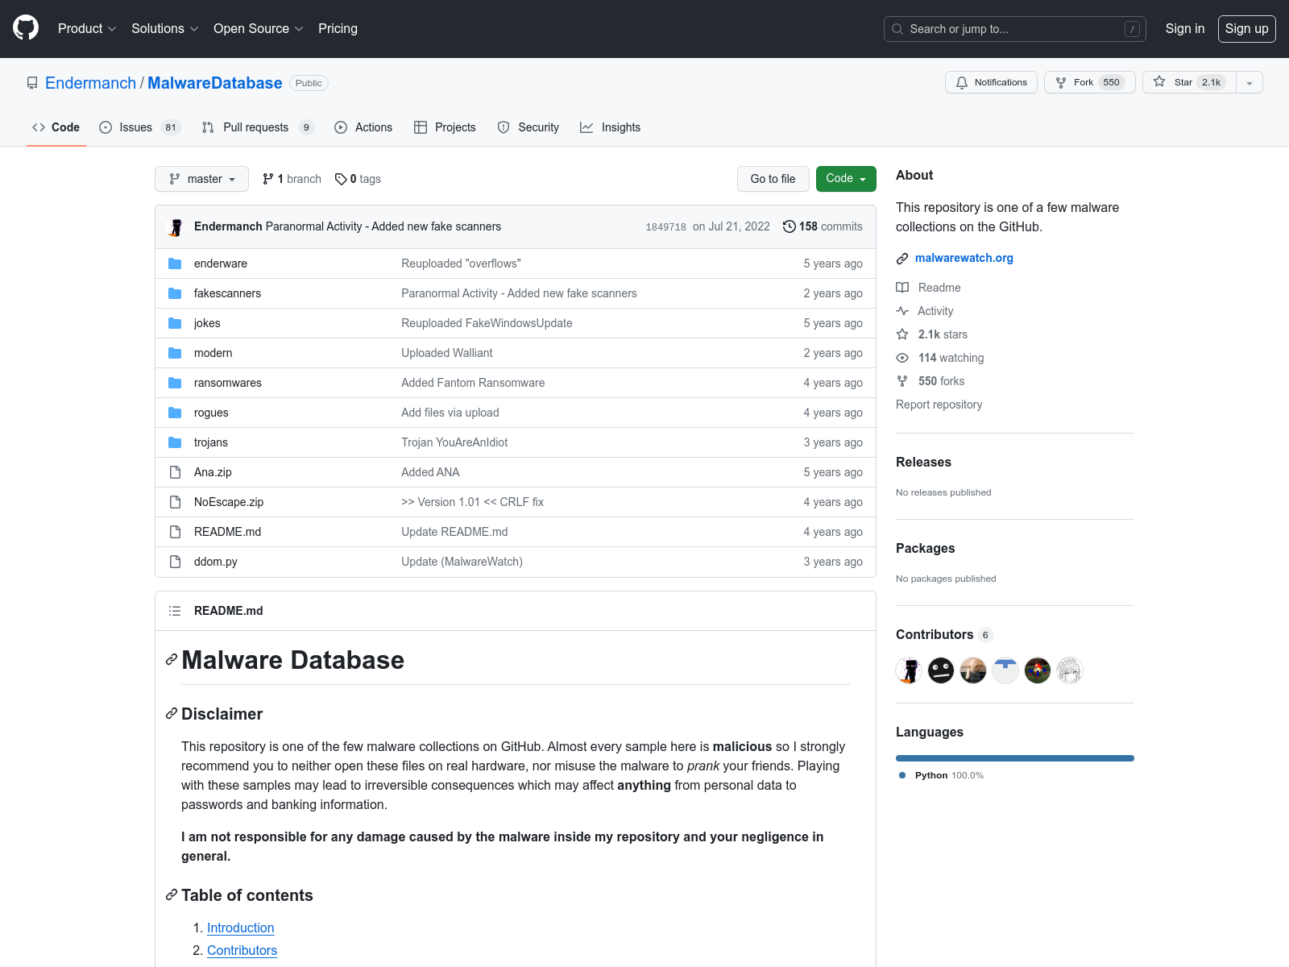The width and height of the screenshot is (1289, 967).
Task: Expand the Solutions menu
Action: click(165, 28)
